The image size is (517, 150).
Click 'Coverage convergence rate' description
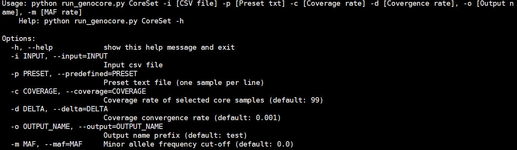(156, 118)
